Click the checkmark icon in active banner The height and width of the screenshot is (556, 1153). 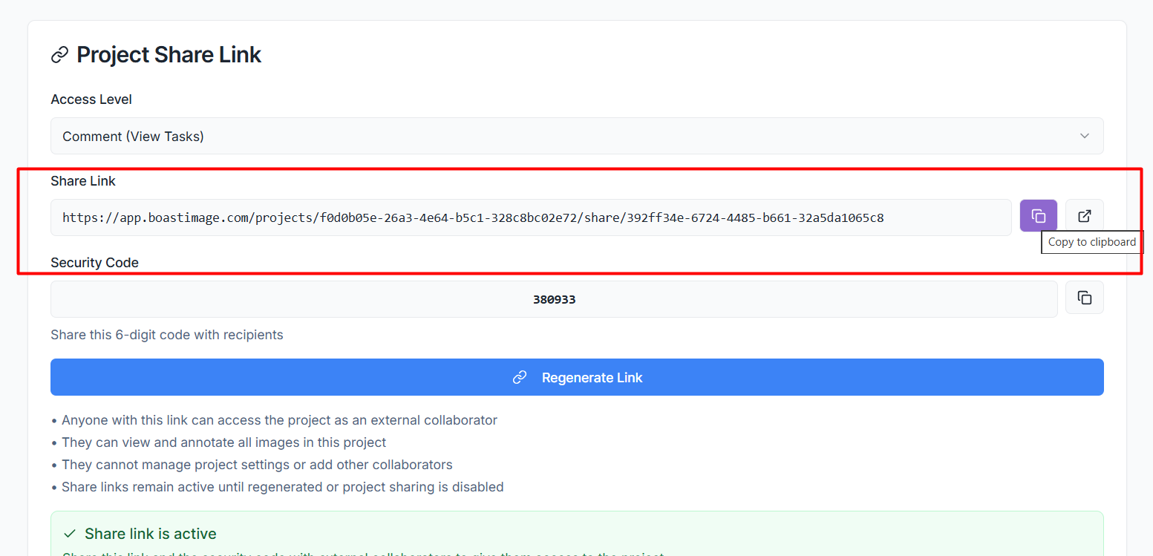70,534
